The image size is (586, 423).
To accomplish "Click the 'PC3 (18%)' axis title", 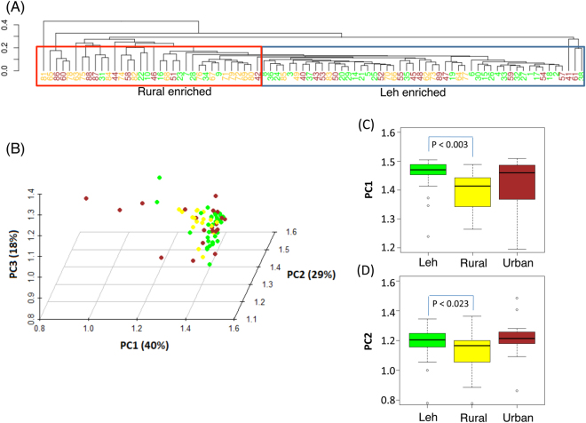I will 13,254.
